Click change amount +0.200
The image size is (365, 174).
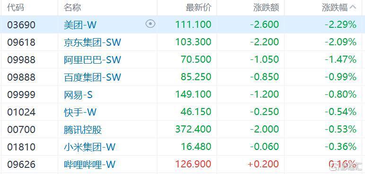[x=263, y=164]
